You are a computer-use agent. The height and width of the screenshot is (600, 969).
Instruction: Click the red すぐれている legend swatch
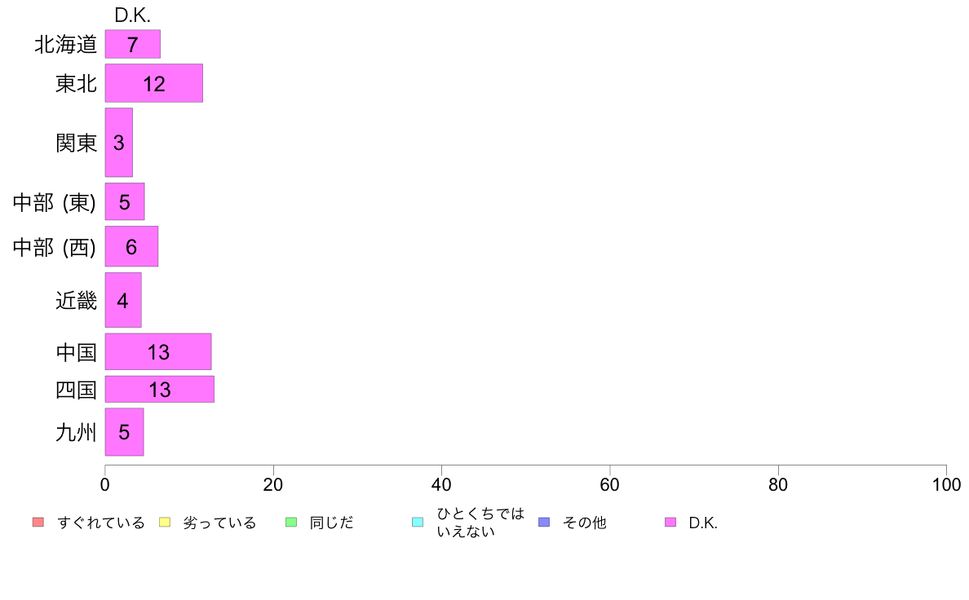pyautogui.click(x=38, y=522)
